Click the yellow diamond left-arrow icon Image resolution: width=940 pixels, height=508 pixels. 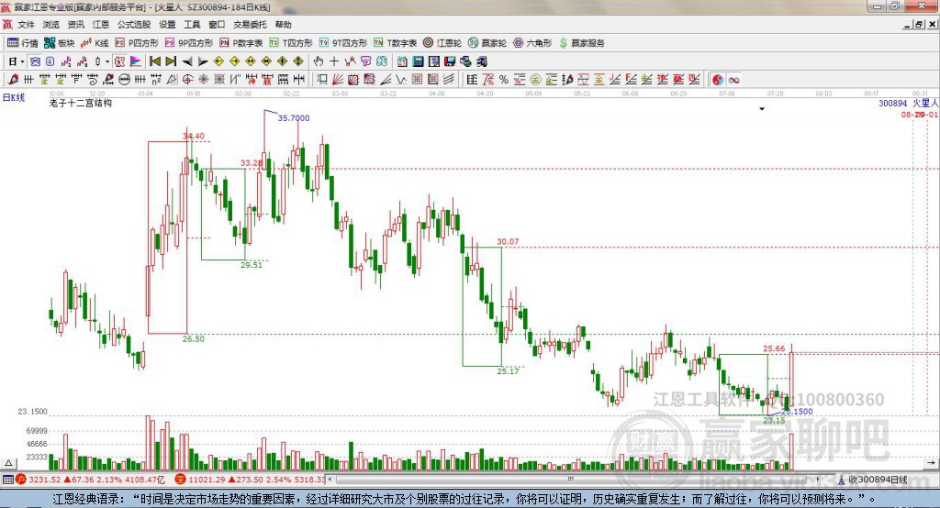(x=218, y=61)
